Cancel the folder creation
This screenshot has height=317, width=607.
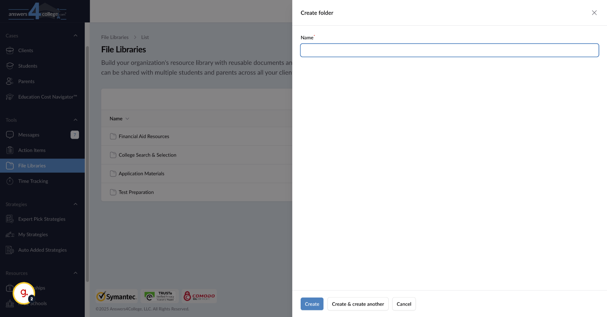[404, 304]
